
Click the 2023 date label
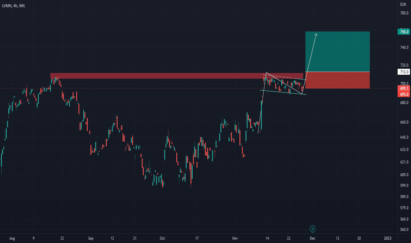(388, 239)
